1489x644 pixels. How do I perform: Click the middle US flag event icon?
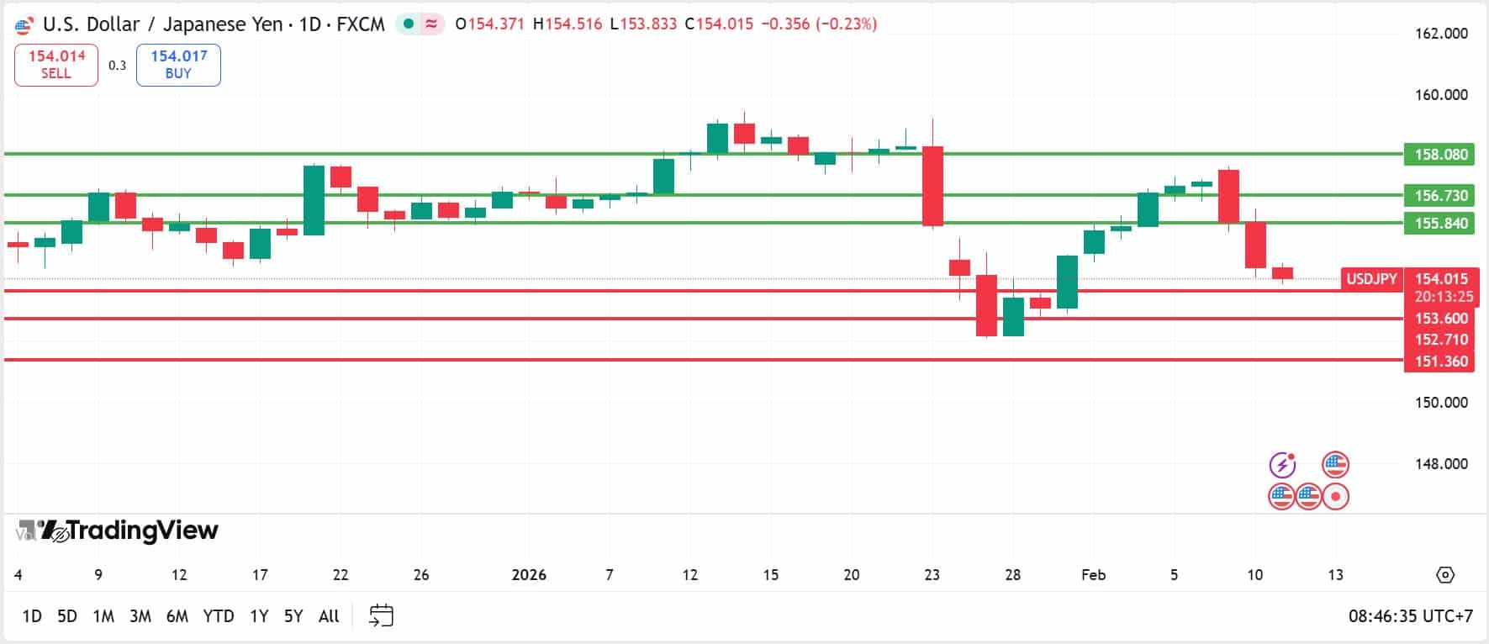[x=1309, y=497]
